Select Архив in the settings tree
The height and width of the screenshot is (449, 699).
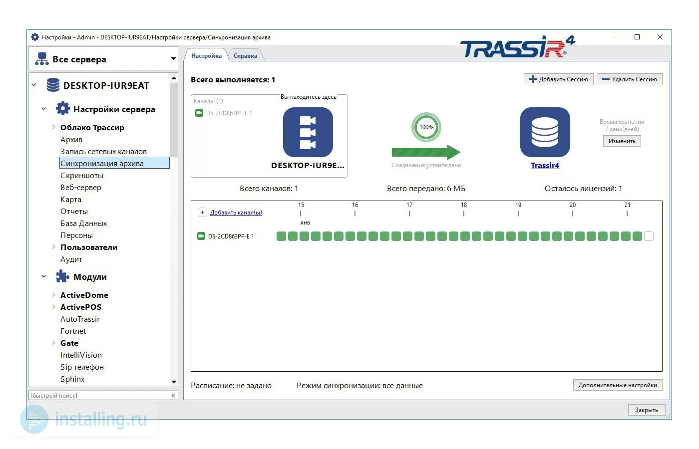coord(71,140)
